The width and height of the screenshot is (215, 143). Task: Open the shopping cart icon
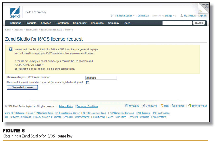112,16
